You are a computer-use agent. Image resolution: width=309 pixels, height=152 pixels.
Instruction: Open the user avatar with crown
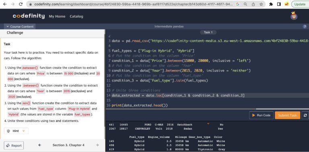pyautogui.click(x=294, y=16)
